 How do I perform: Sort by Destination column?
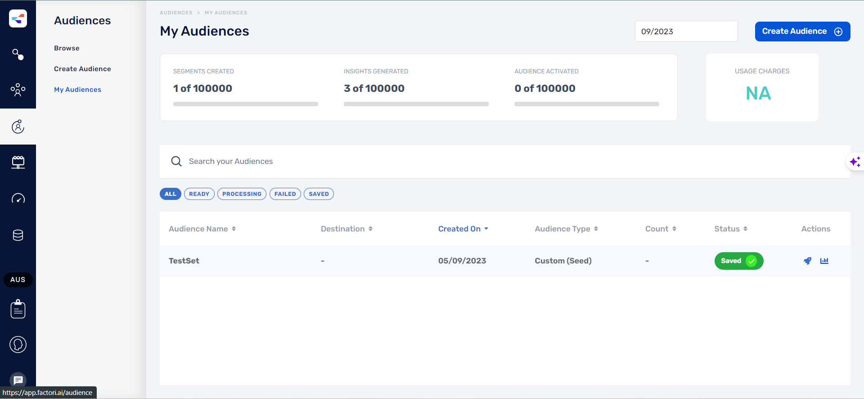tap(347, 229)
